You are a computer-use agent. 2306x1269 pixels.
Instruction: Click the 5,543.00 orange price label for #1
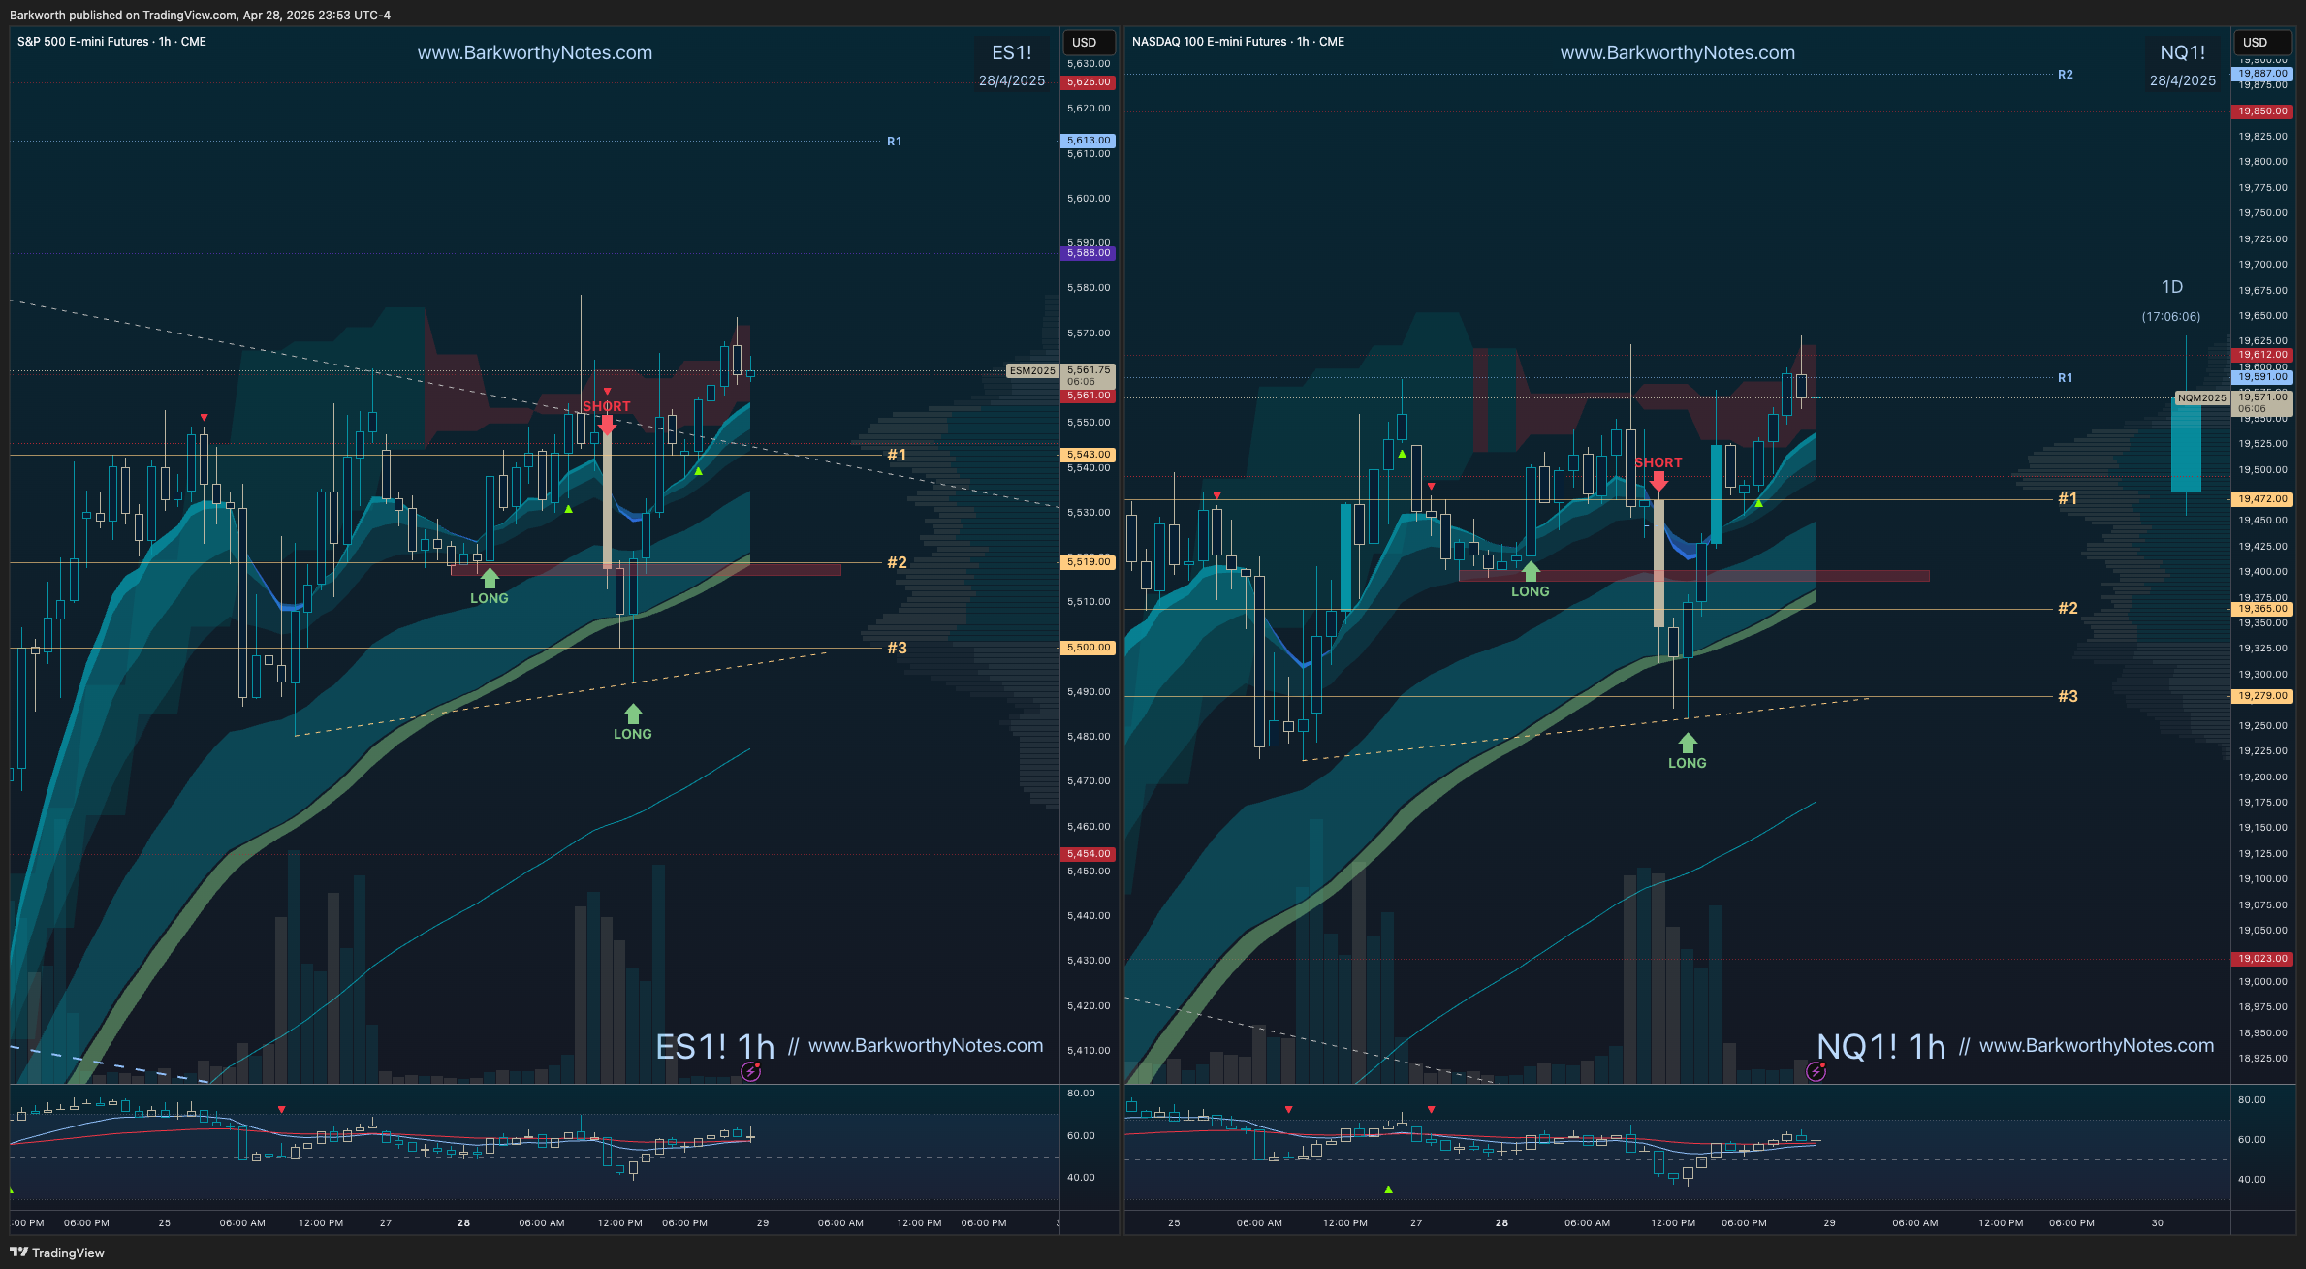1089,455
